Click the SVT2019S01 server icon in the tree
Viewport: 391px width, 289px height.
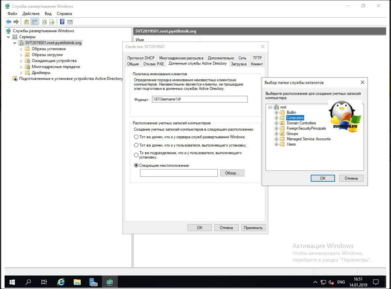[x=22, y=43]
